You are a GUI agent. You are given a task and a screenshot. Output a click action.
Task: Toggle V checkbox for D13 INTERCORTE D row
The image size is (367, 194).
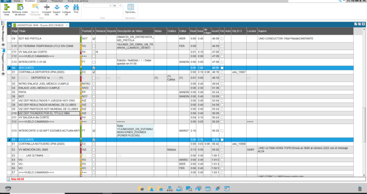click(94, 131)
